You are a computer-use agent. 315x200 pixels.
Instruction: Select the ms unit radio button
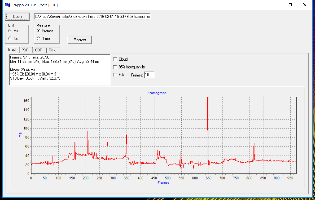tap(10, 31)
